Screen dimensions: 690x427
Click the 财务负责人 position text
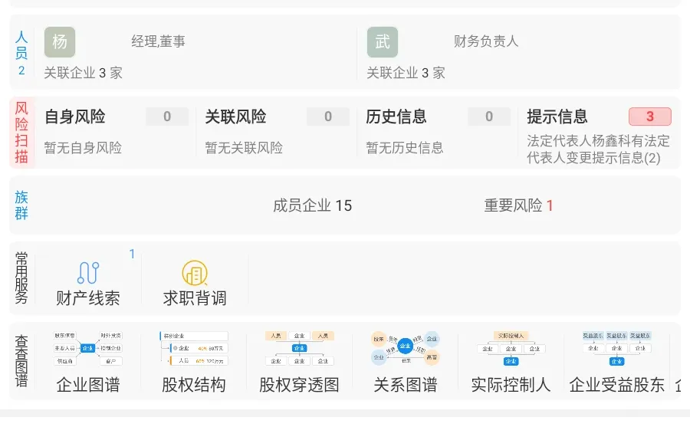pos(486,41)
